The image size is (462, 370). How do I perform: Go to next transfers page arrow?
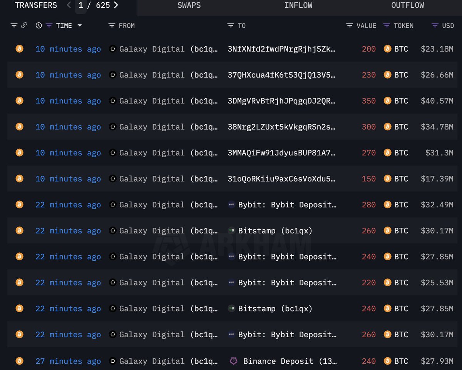[116, 5]
